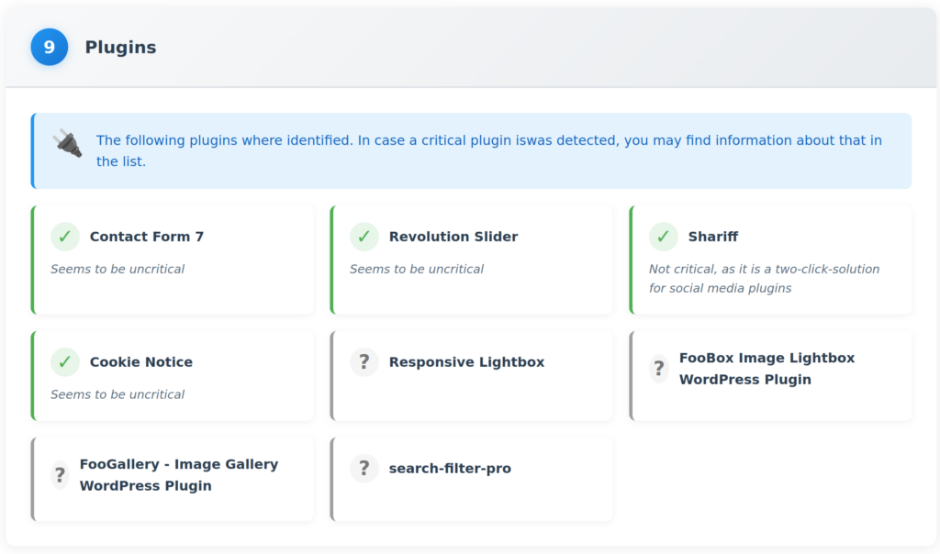940x554 pixels.
Task: Open FooBox Image Lightbox WordPress Plugin title
Action: [766, 369]
